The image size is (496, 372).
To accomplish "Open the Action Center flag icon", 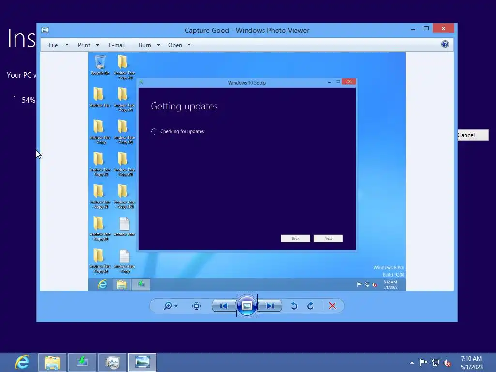I will coord(423,362).
